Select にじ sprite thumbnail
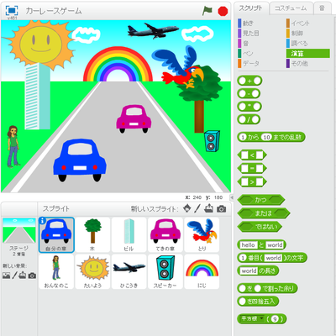336x336 pixels. (202, 271)
